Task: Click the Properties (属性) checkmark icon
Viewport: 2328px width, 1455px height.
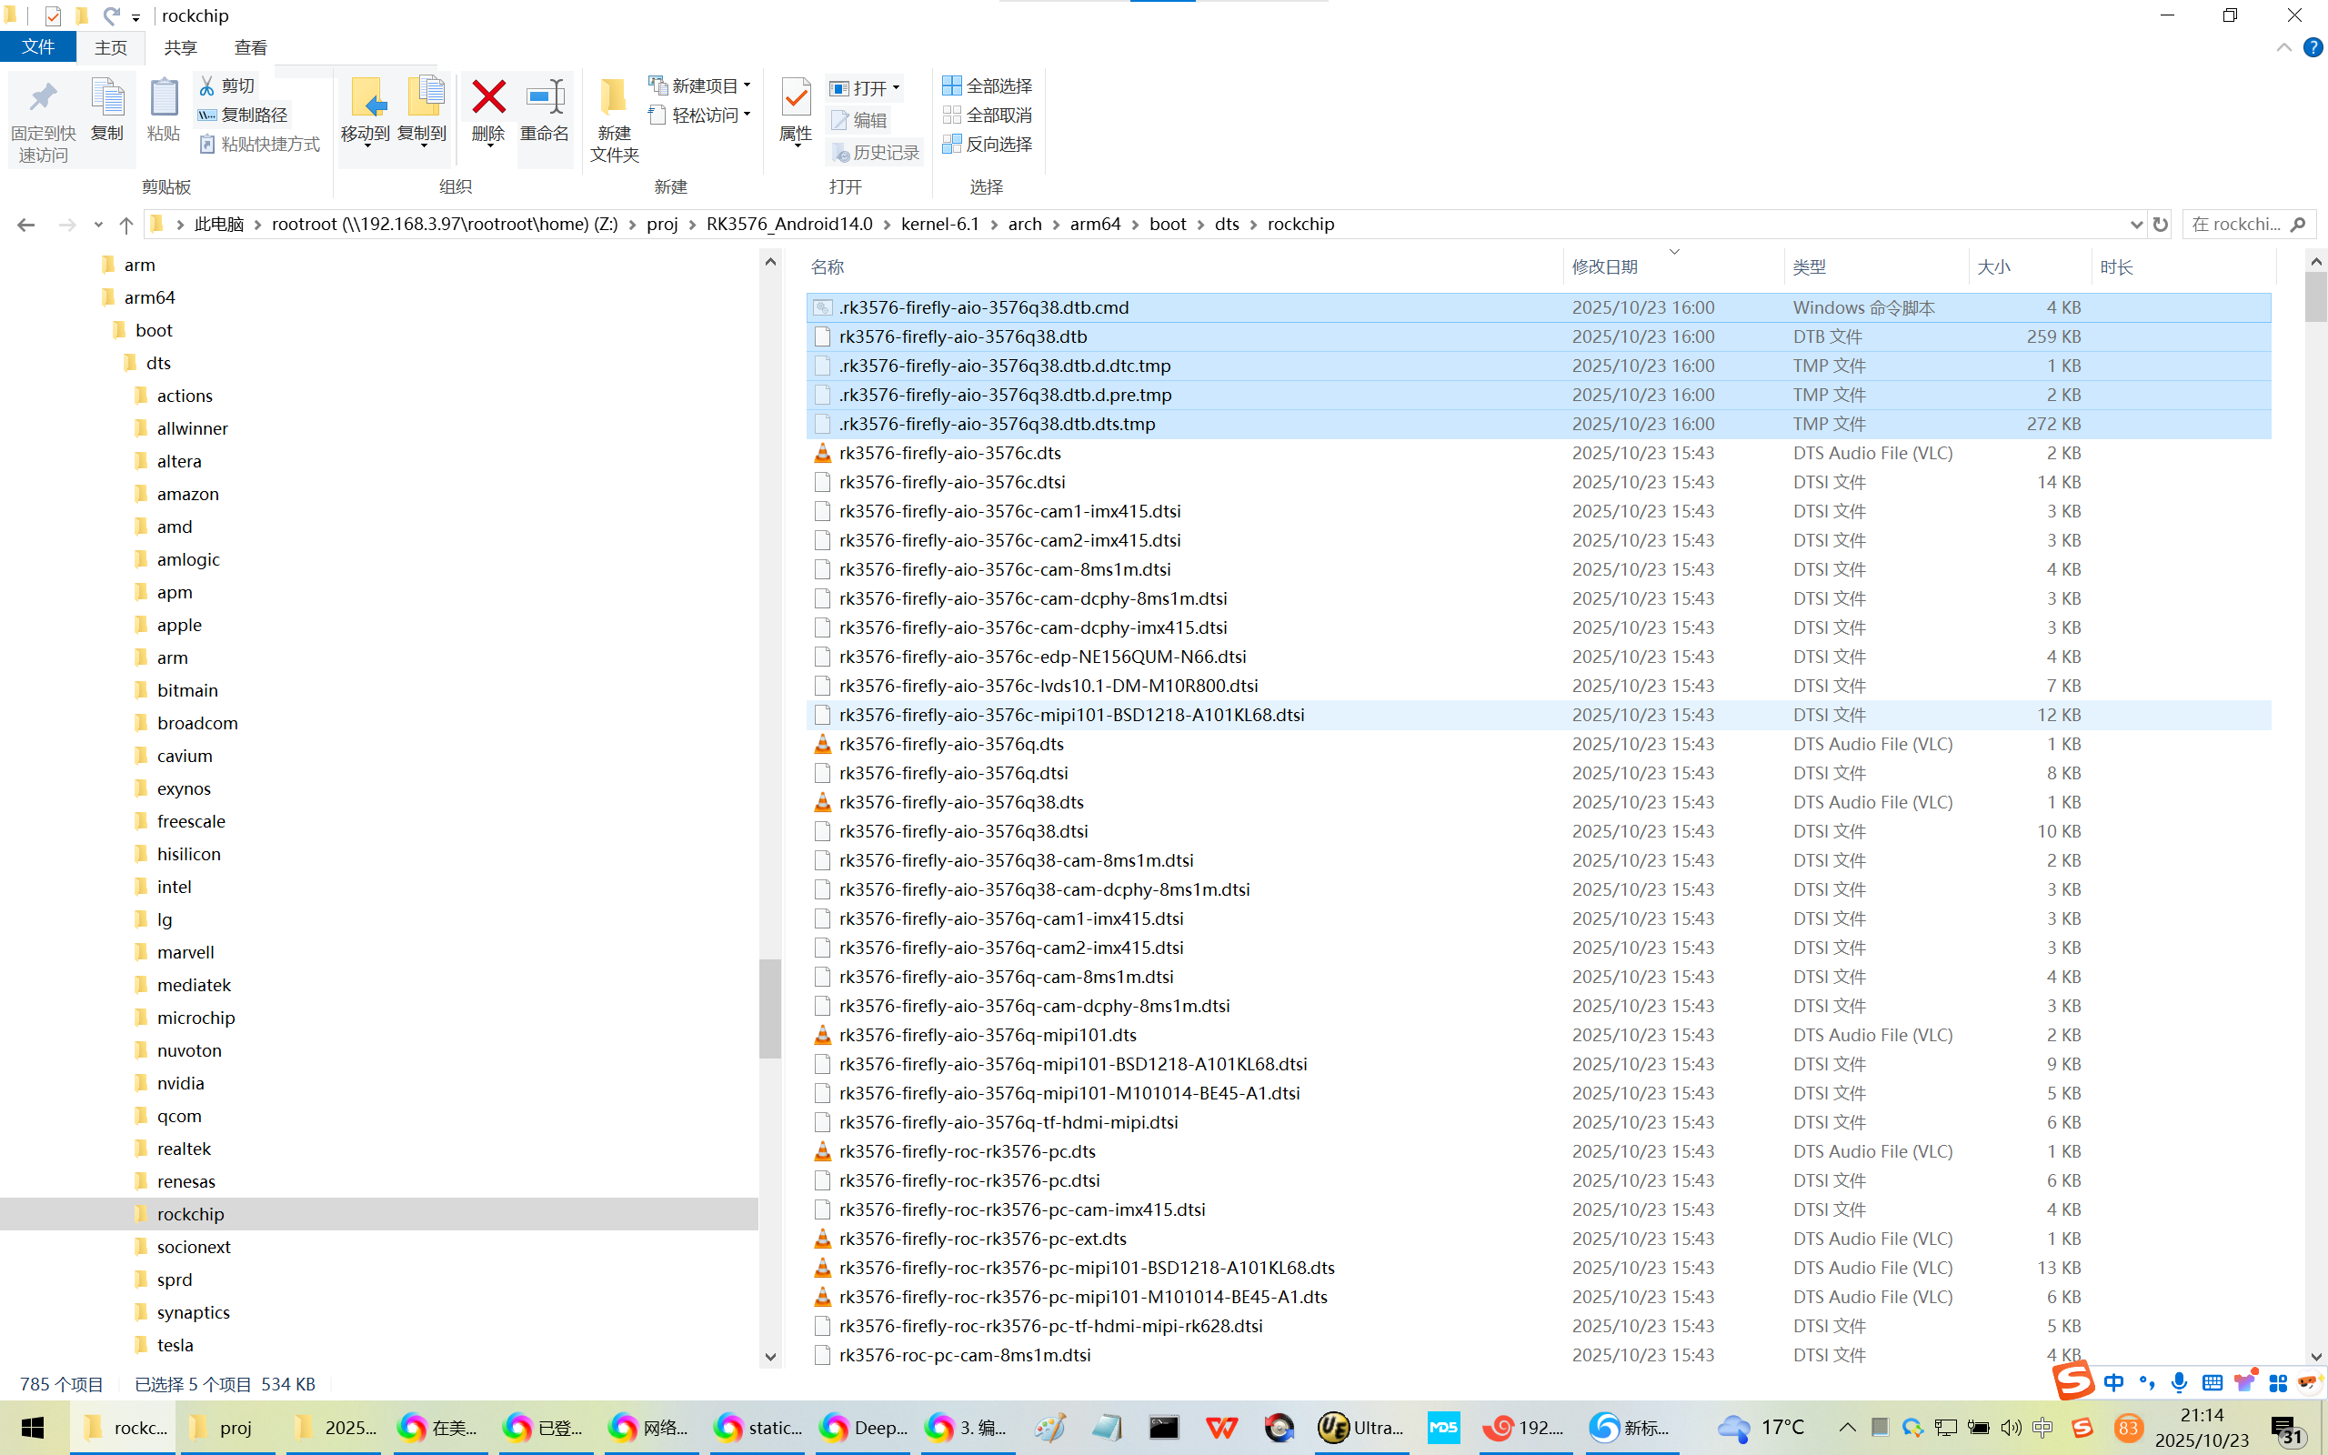Action: tap(796, 97)
